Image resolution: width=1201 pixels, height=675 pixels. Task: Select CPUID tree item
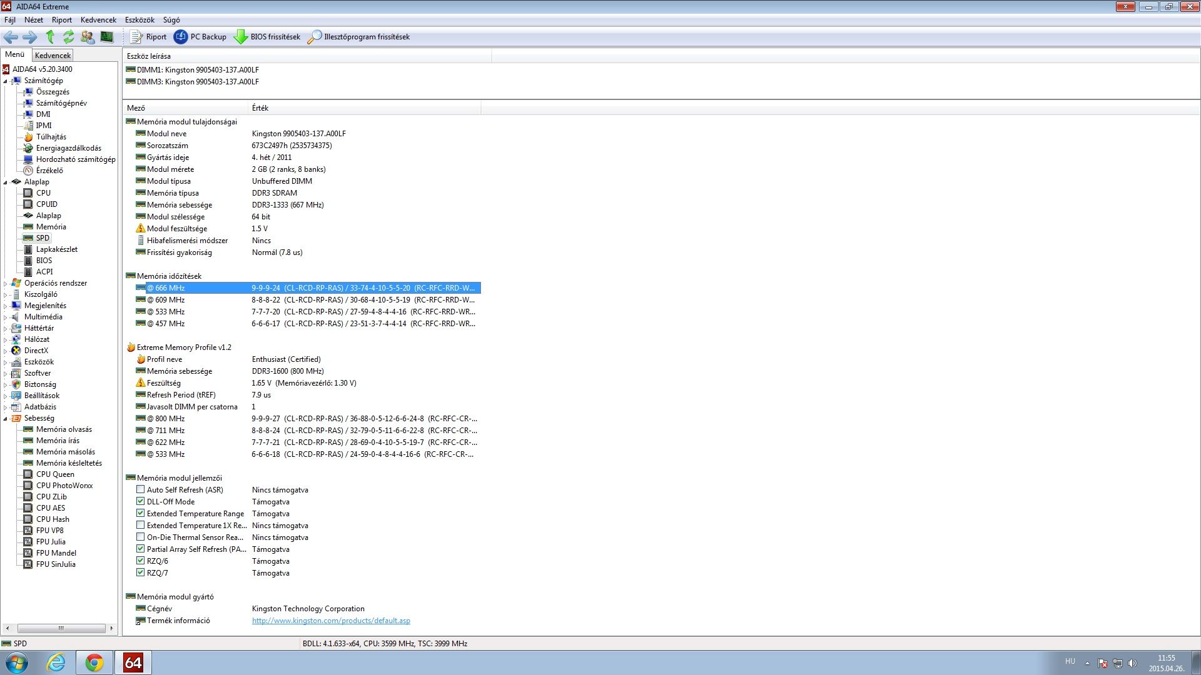(46, 204)
